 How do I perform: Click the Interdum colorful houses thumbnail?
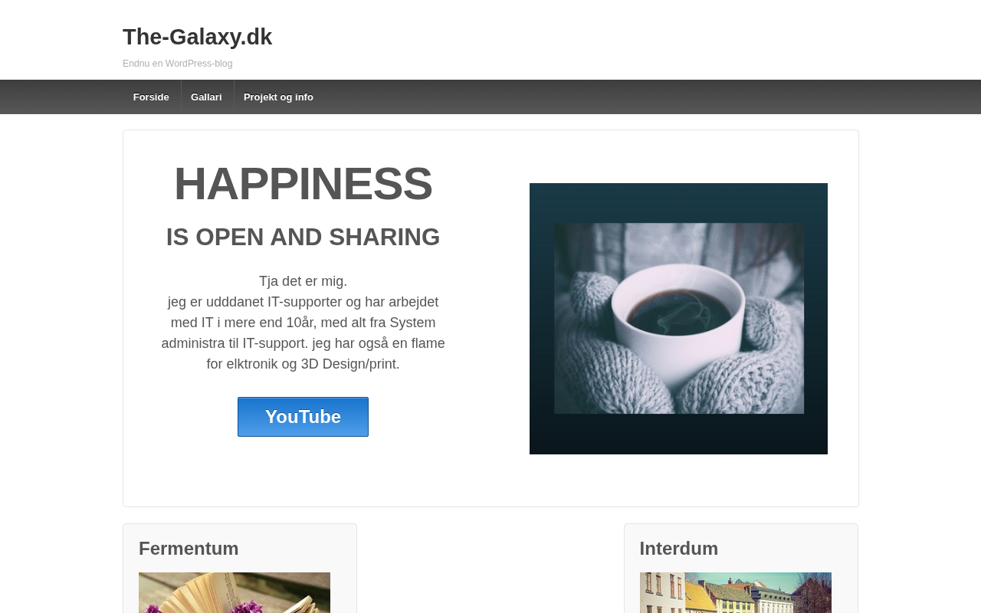736,592
